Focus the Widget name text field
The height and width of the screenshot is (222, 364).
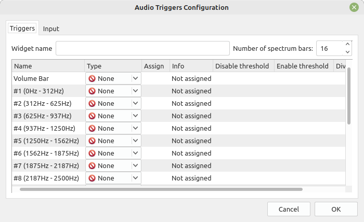[x=142, y=48]
